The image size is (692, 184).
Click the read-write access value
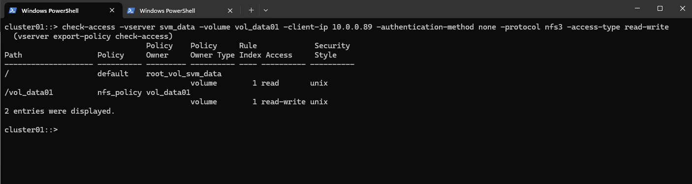click(283, 102)
